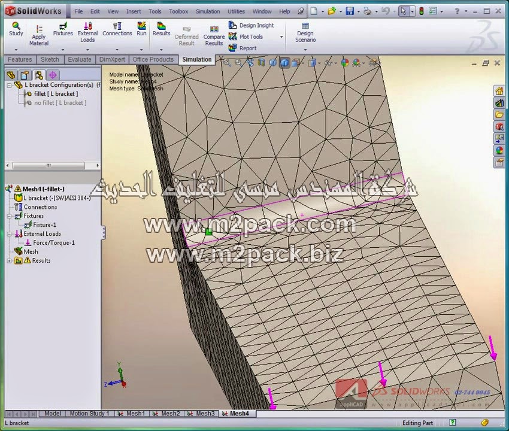Open External Loads dropdown arrow

pos(87,50)
